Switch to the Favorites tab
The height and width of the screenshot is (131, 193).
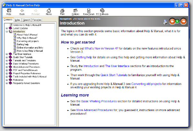[37, 20]
